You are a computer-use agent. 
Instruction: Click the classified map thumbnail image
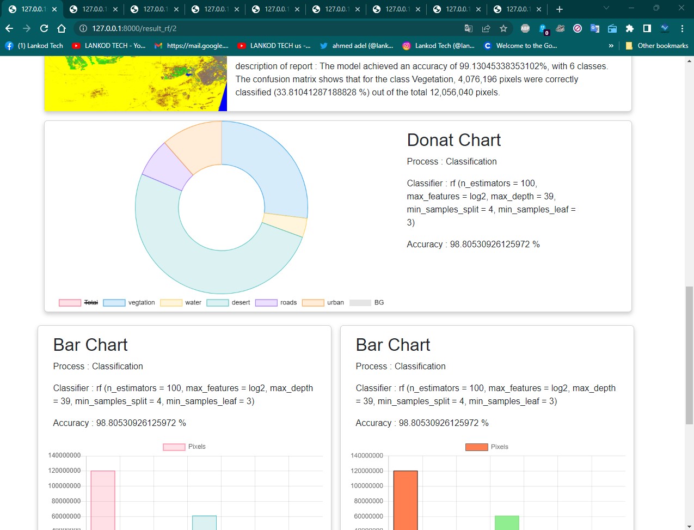(136, 84)
